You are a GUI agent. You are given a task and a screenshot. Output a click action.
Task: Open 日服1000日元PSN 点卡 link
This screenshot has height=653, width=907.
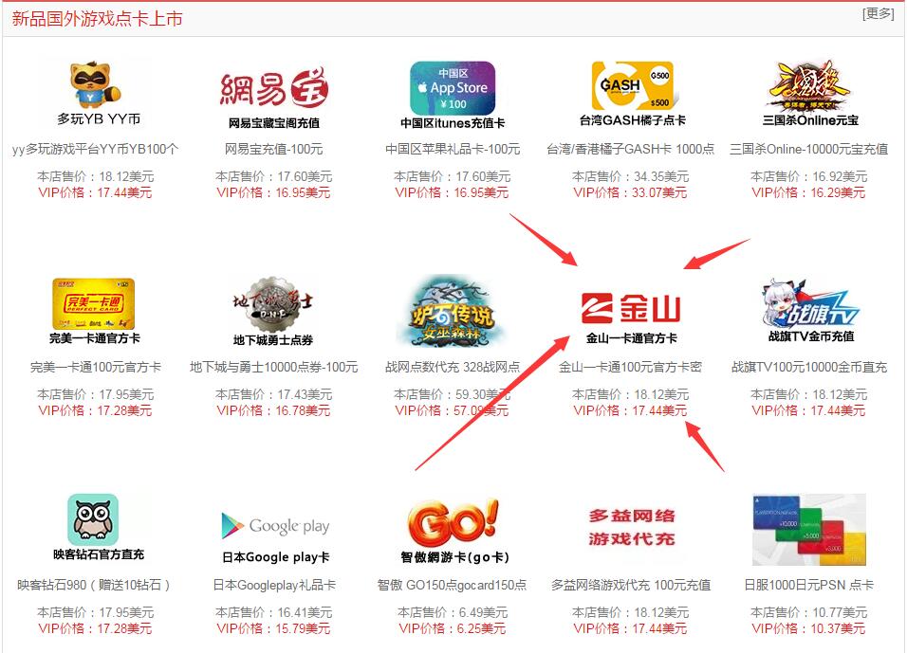tap(808, 585)
